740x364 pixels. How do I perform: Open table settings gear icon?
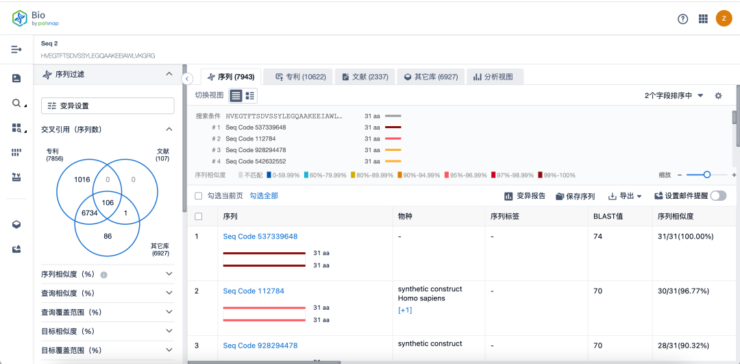(x=718, y=96)
